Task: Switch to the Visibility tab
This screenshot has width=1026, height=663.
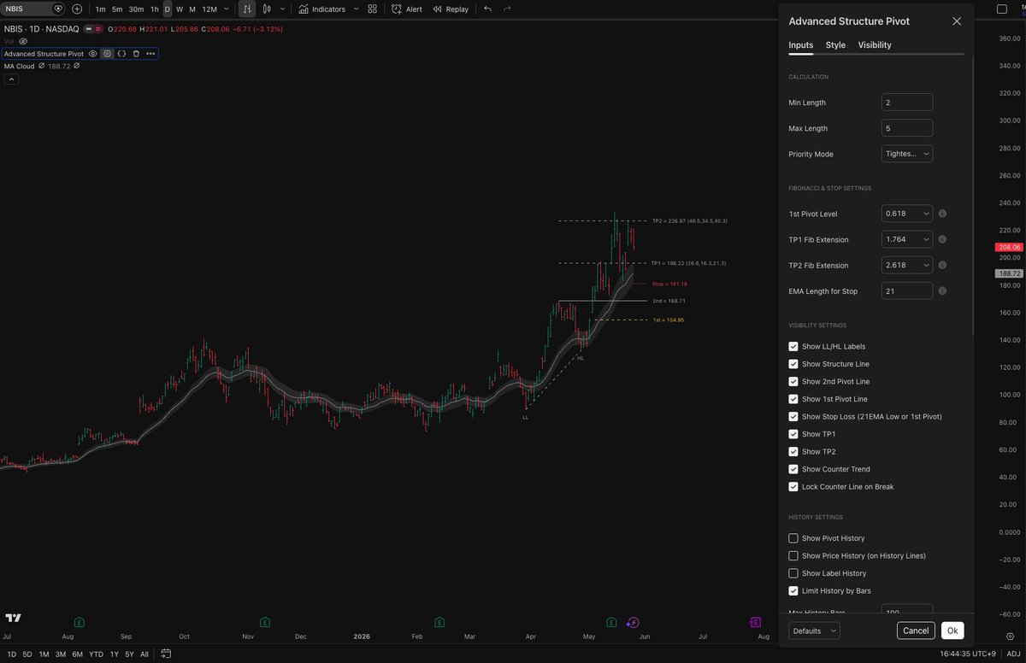Action: pyautogui.click(x=875, y=45)
